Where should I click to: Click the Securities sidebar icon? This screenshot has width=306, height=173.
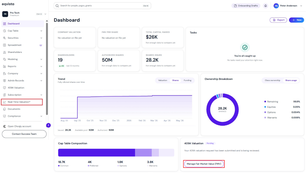click(5, 38)
